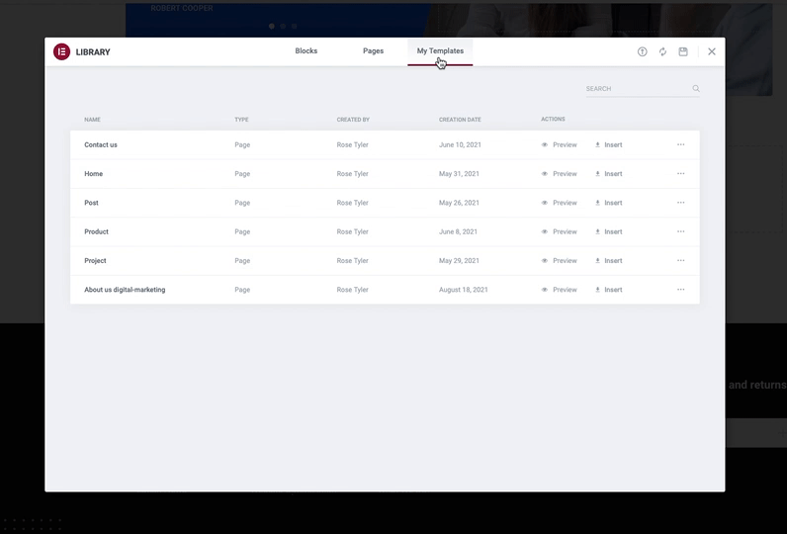
Task: Click the Elementor logo icon
Action: (x=61, y=51)
